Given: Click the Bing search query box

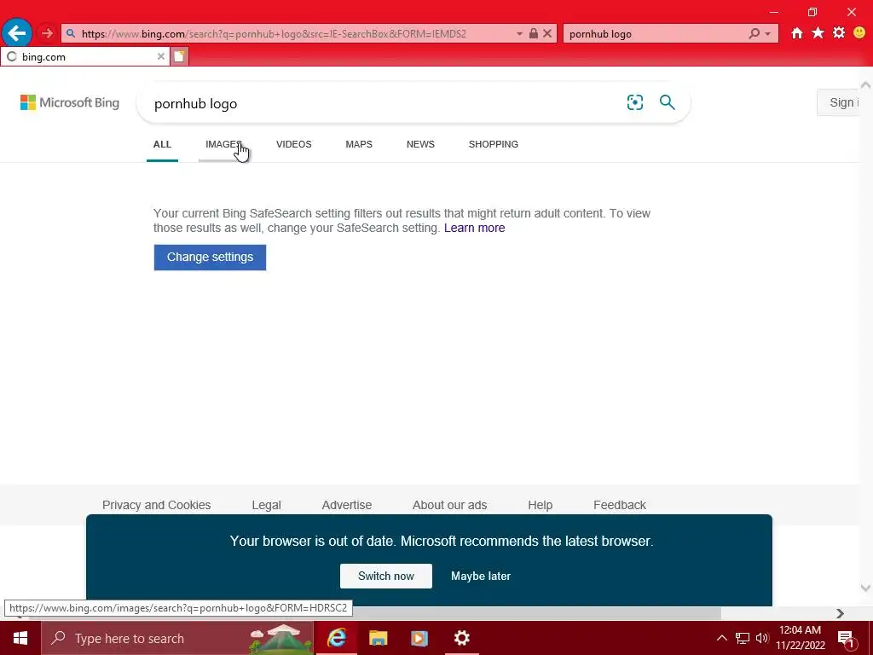Looking at the screenshot, I should pyautogui.click(x=384, y=103).
